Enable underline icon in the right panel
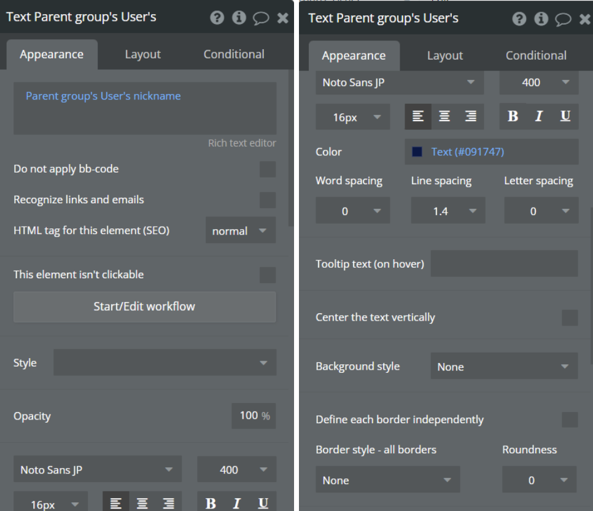The height and width of the screenshot is (511, 593). point(565,117)
